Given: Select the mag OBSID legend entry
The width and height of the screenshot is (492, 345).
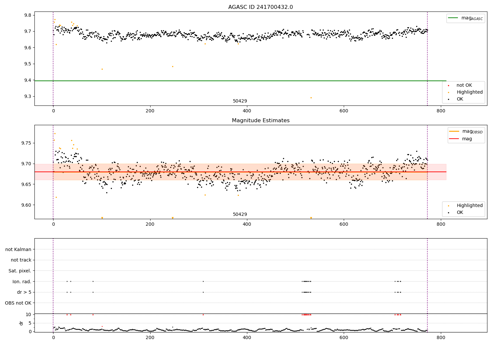Looking at the screenshot, I should [466, 131].
